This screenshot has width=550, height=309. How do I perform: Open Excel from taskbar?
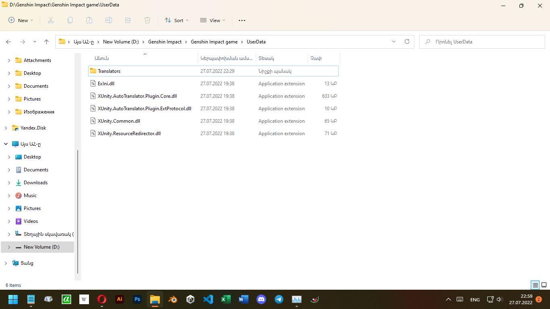[x=226, y=299]
